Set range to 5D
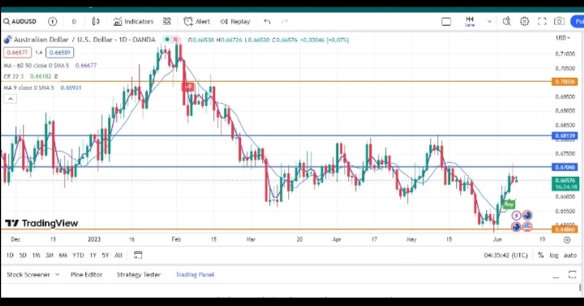584x306 pixels. (23, 256)
